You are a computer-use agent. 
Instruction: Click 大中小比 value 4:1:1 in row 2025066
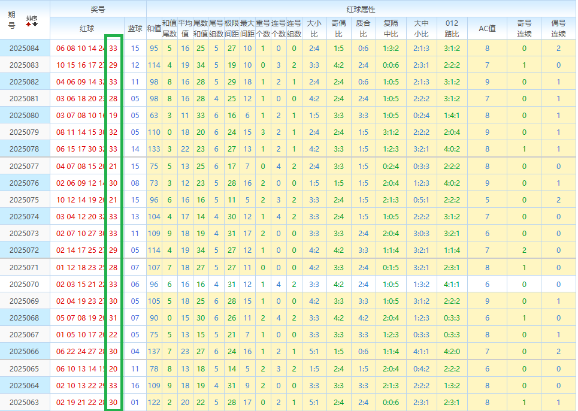(421, 352)
